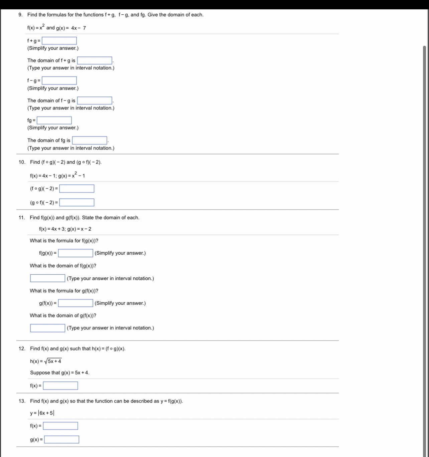The image size is (429, 457).
Task: Click the domain of f(g(x)) input box
Action: click(47, 278)
